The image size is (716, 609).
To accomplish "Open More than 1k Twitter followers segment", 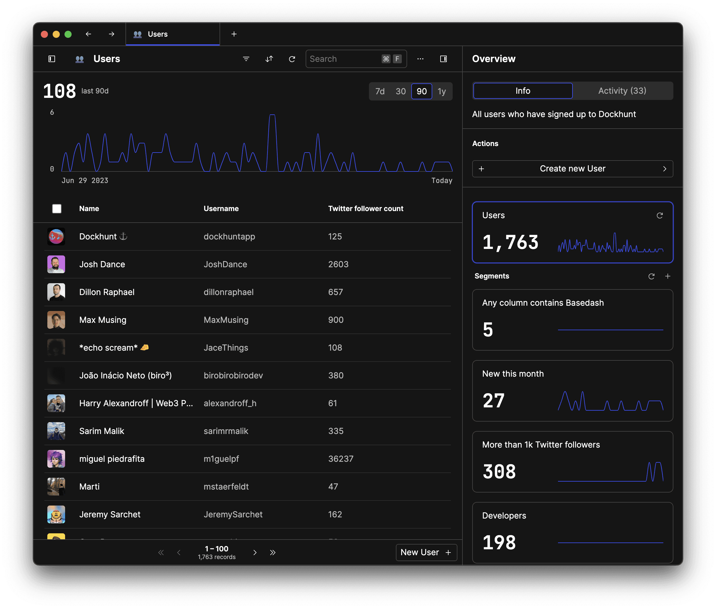I will pos(572,462).
